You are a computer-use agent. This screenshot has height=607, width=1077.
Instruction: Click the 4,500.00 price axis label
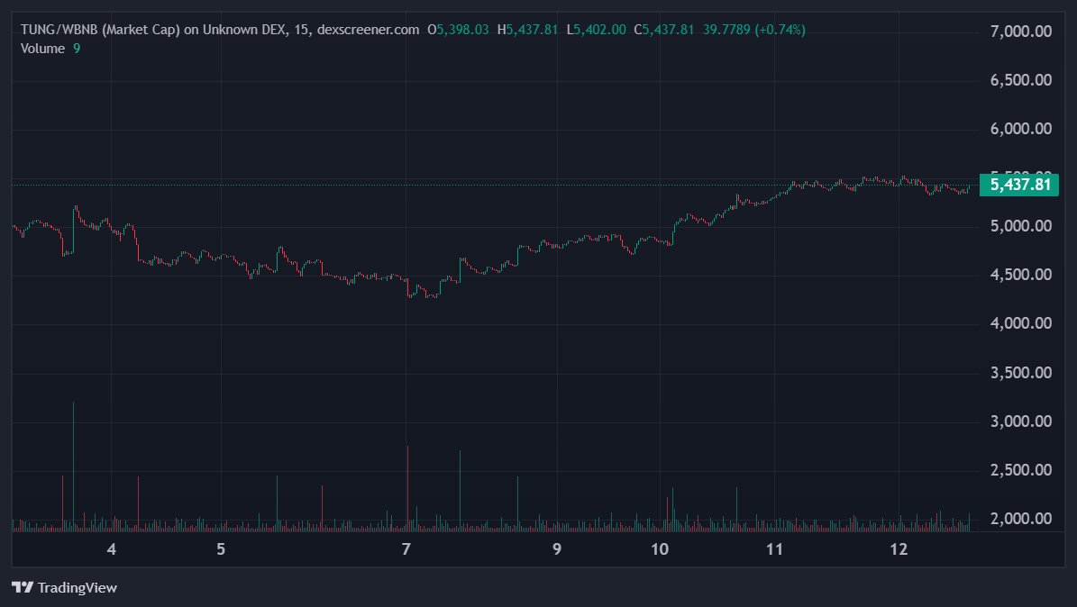point(1021,275)
